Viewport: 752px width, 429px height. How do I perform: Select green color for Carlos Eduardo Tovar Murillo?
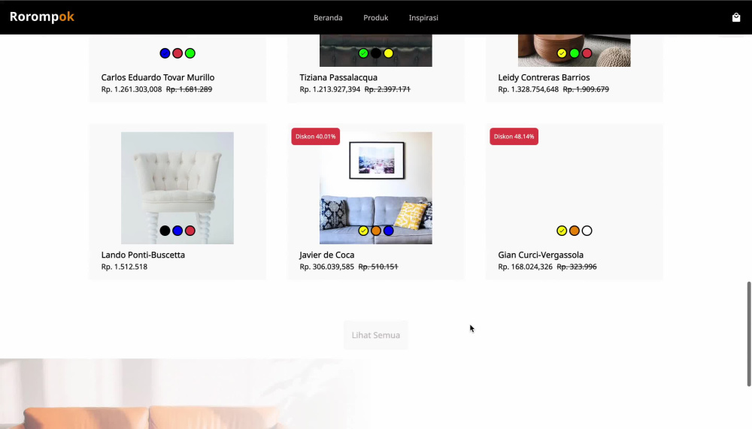pyautogui.click(x=190, y=53)
